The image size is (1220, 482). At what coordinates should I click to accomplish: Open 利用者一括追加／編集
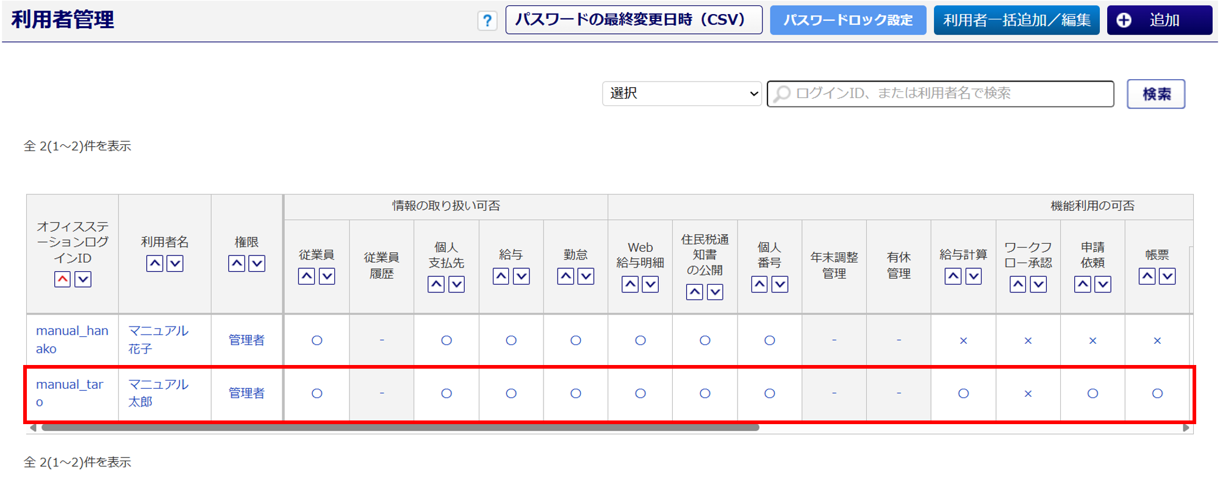click(x=1016, y=20)
